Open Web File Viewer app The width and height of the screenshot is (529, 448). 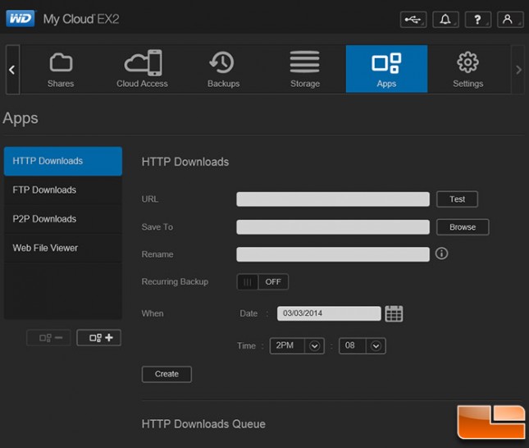pyautogui.click(x=63, y=248)
